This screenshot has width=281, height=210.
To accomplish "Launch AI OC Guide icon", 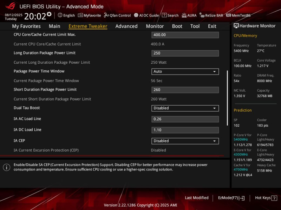I will pyautogui.click(x=136, y=15).
